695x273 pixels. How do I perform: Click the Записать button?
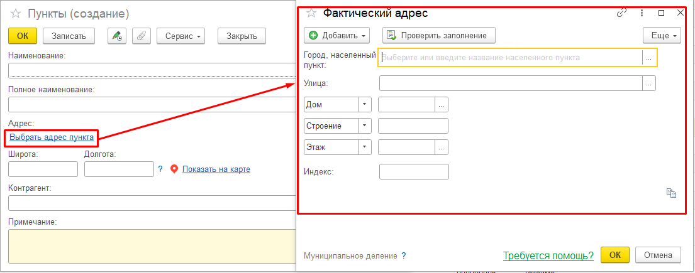69,36
